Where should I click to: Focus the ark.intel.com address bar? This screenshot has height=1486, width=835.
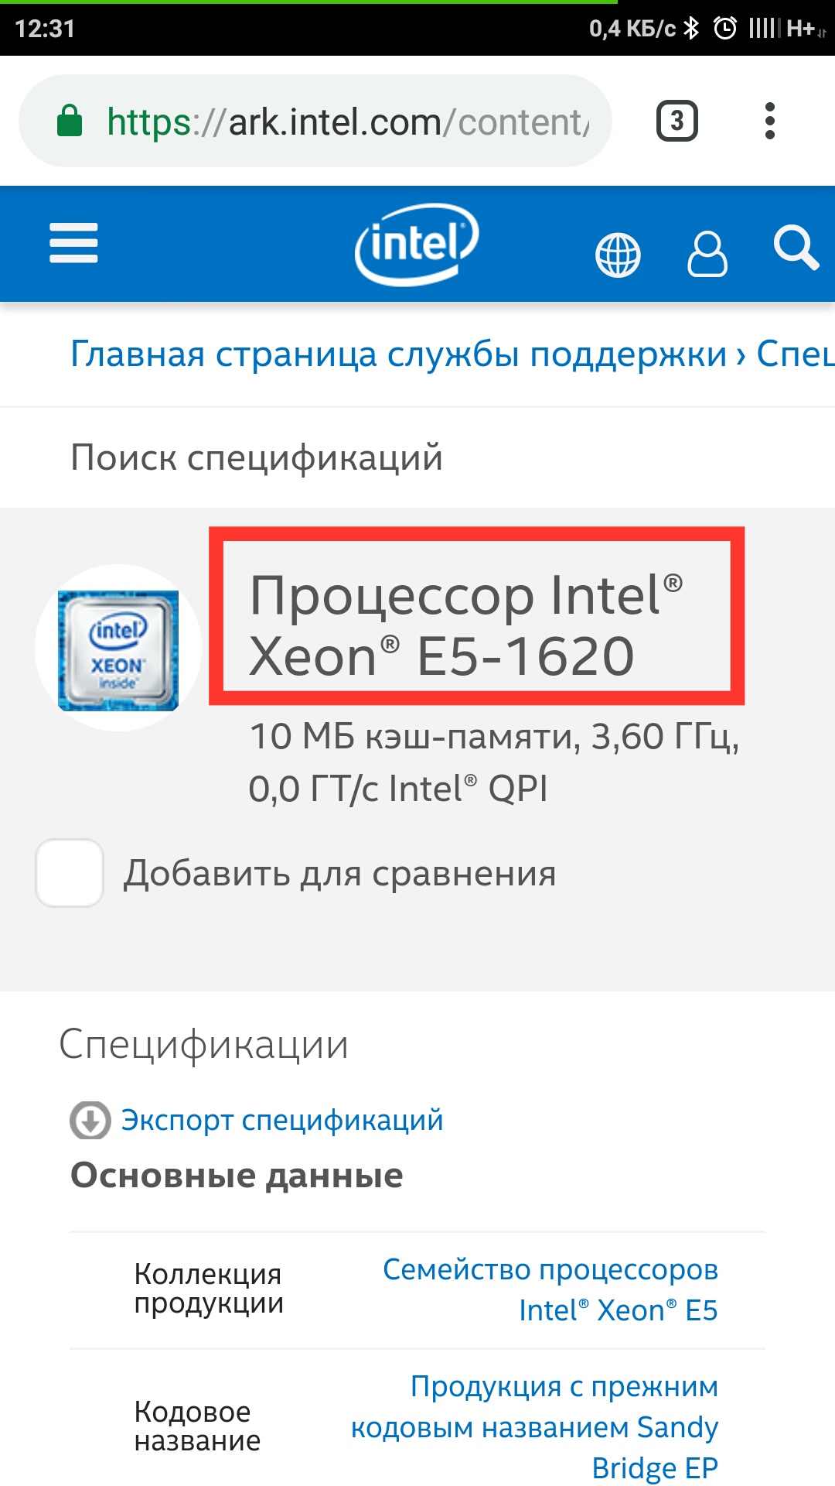pos(348,122)
